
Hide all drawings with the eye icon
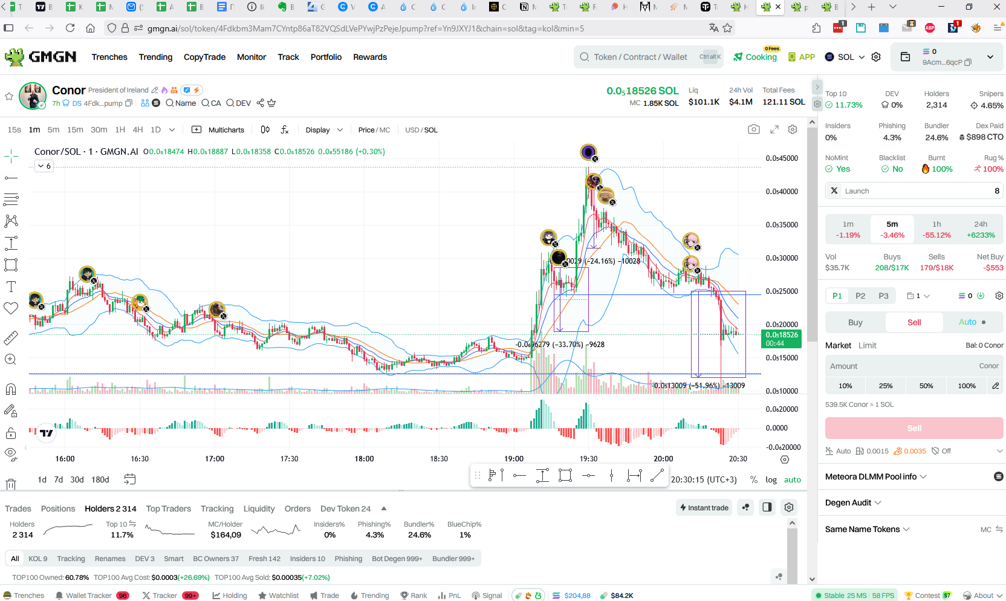(11, 453)
